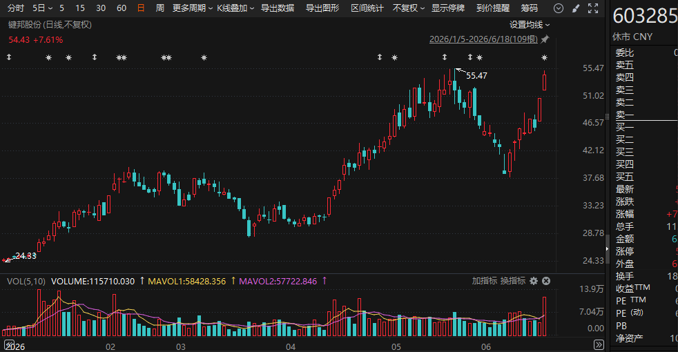Image resolution: width=678 pixels, height=352 pixels.
Task: Toggle the 筹码 chip distribution view
Action: pyautogui.click(x=530, y=8)
